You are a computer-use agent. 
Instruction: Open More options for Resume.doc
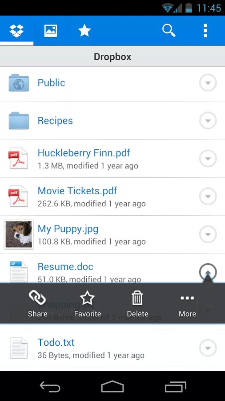[187, 303]
